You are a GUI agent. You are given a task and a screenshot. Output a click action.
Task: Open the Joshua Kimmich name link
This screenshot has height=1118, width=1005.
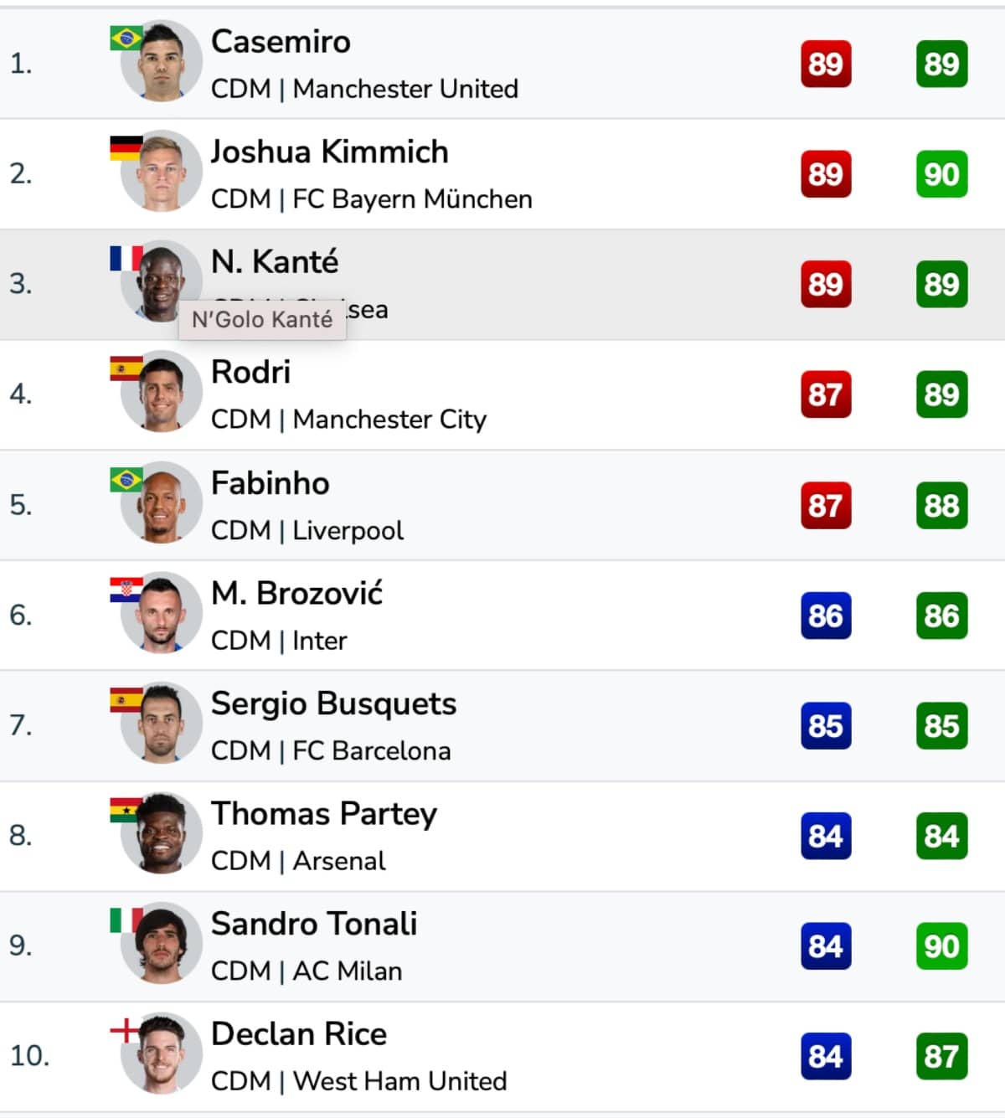pos(329,152)
